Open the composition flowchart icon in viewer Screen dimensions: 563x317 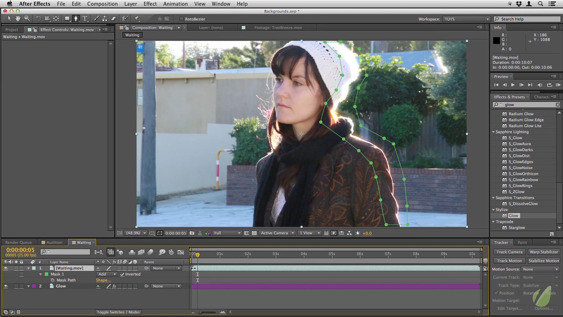click(x=349, y=233)
